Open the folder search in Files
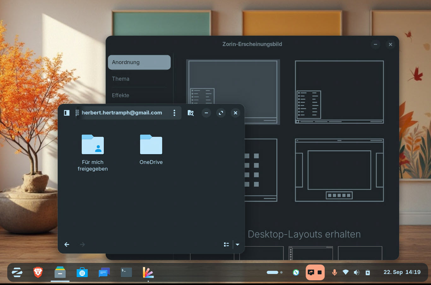Screen dimensions: 431x285 tap(191, 113)
